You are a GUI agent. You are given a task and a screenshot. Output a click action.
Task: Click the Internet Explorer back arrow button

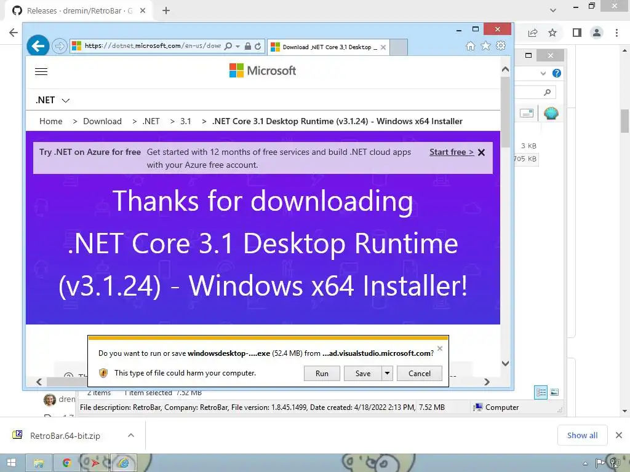click(x=38, y=45)
